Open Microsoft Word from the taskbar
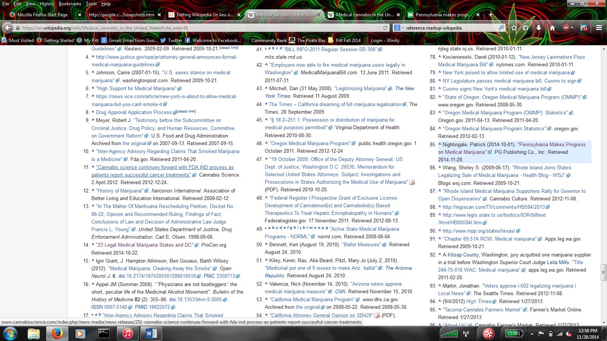The height and width of the screenshot is (341, 607). 151,333
